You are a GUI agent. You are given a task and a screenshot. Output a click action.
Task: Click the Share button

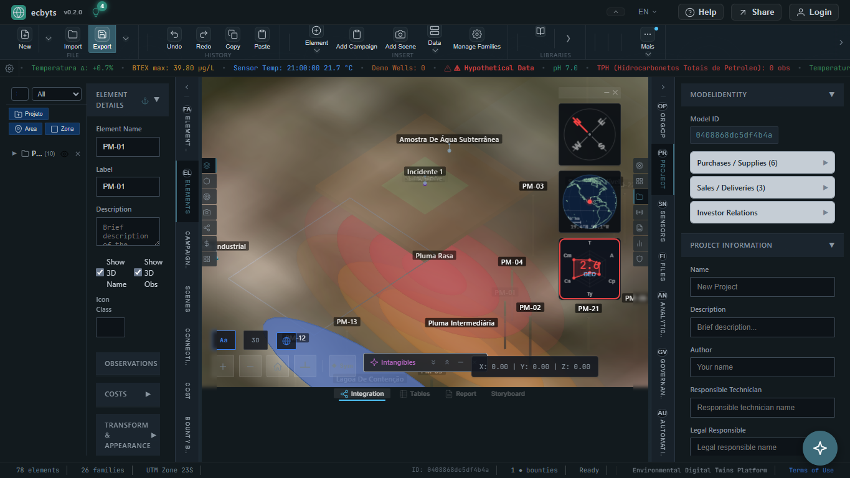pos(756,12)
